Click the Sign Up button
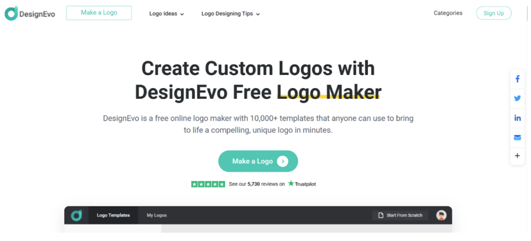Image resolution: width=531 pixels, height=241 pixels. [494, 13]
